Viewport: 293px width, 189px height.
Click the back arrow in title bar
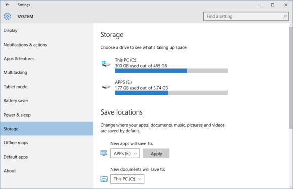pyautogui.click(x=7, y=5)
